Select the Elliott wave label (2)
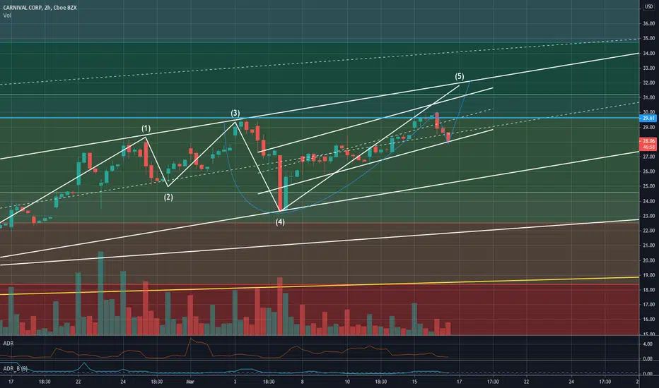The width and height of the screenshot is (659, 388). tap(168, 197)
